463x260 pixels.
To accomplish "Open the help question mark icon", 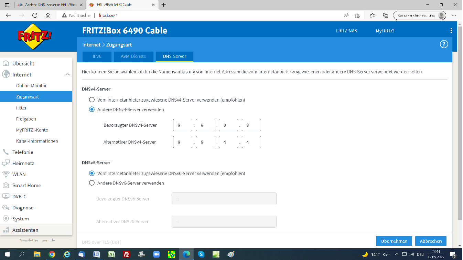I will [444, 44].
